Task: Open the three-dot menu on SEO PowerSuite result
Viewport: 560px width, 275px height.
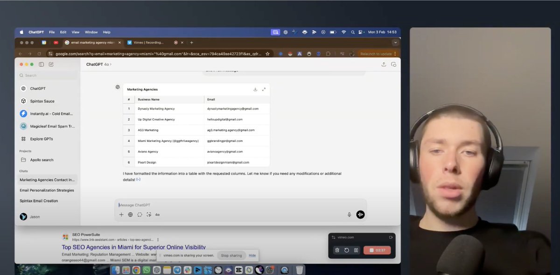Action: pos(158,240)
